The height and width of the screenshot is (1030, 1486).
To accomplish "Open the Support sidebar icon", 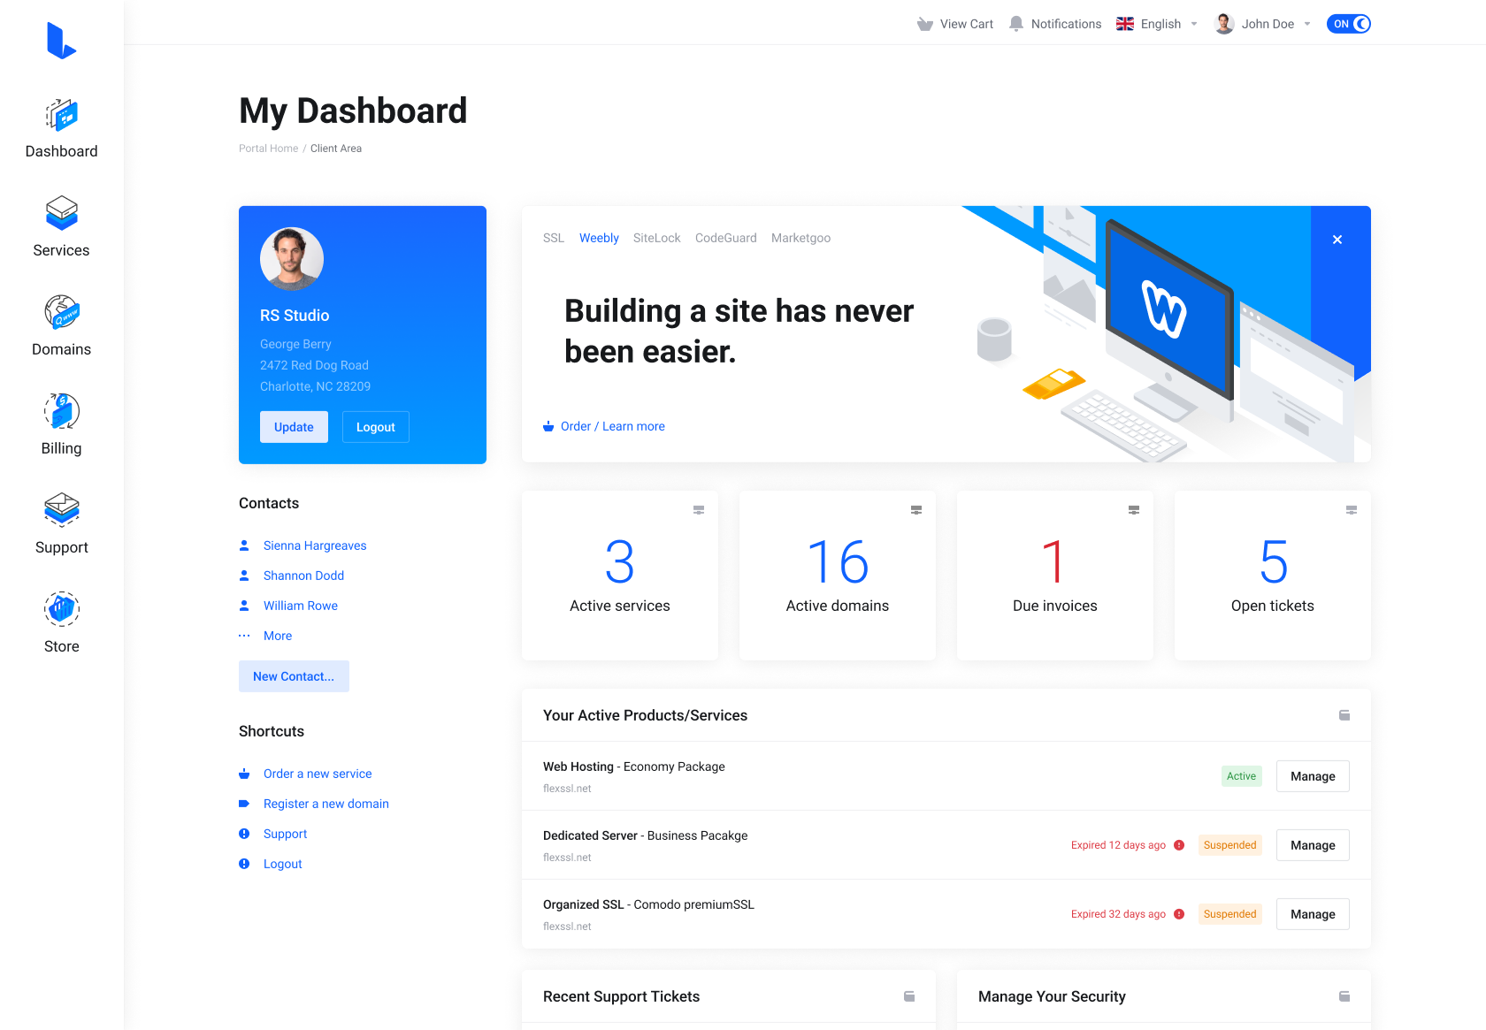I will pyautogui.click(x=61, y=511).
